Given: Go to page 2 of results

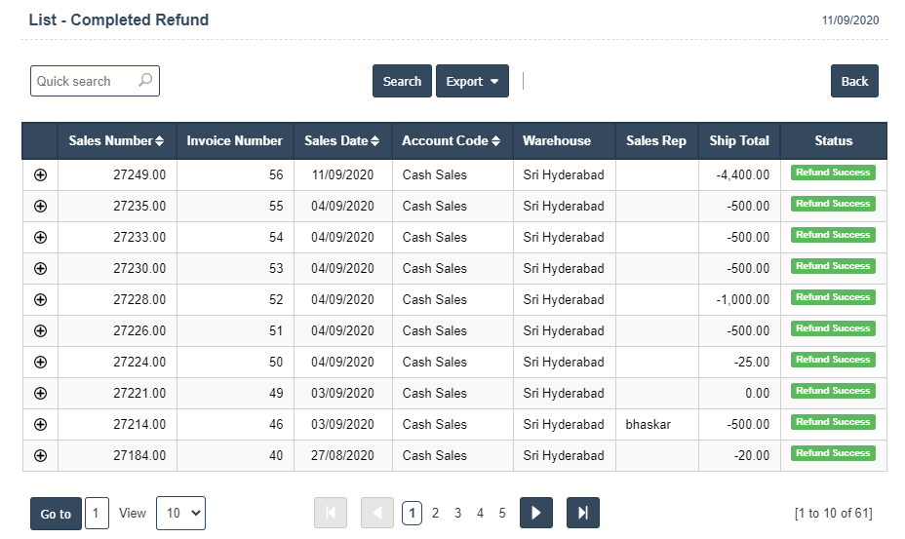Looking at the screenshot, I should 435,513.
